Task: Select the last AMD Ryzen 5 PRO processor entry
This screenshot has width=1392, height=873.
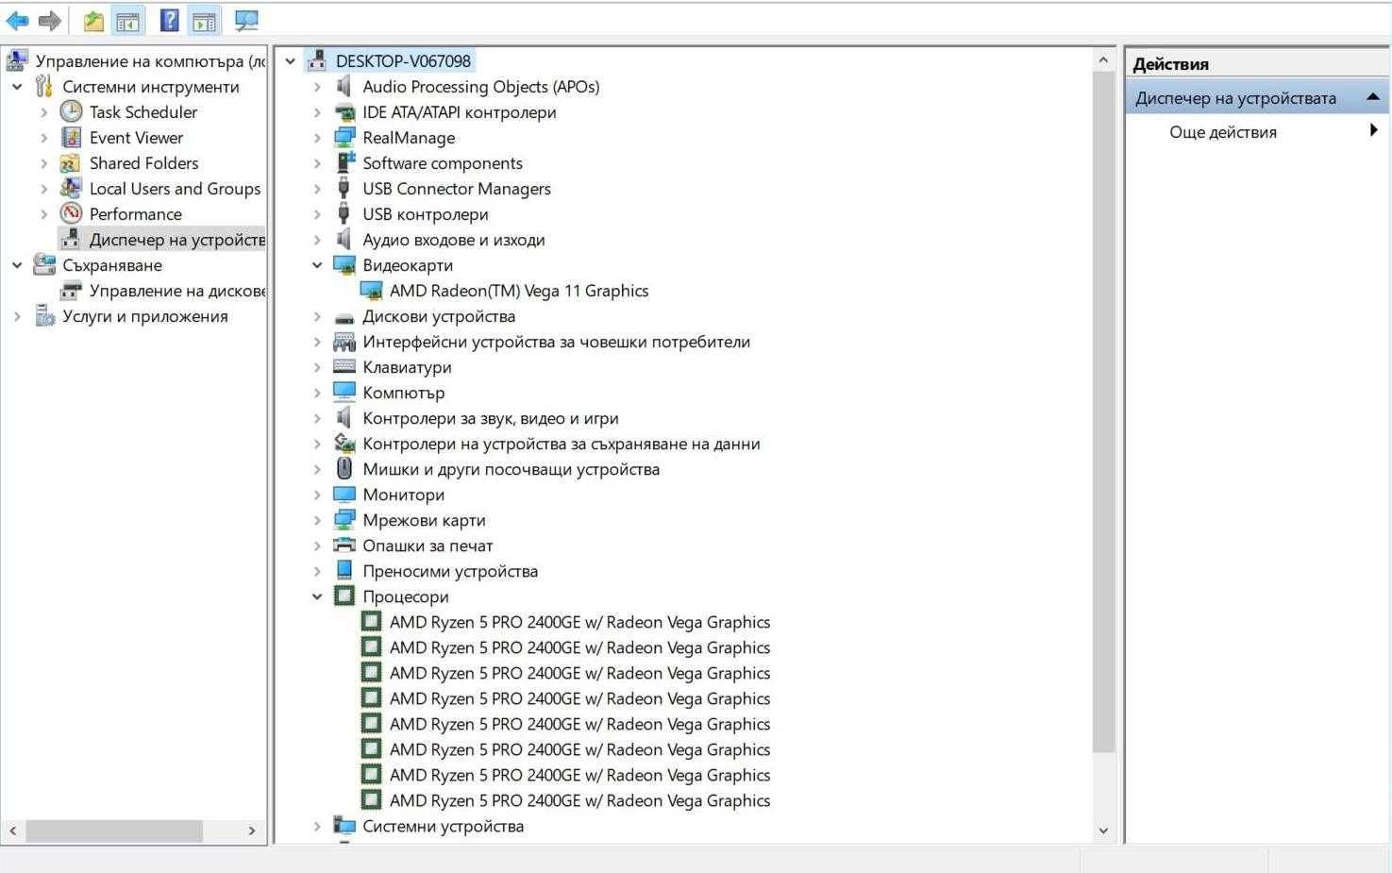Action: tap(579, 800)
